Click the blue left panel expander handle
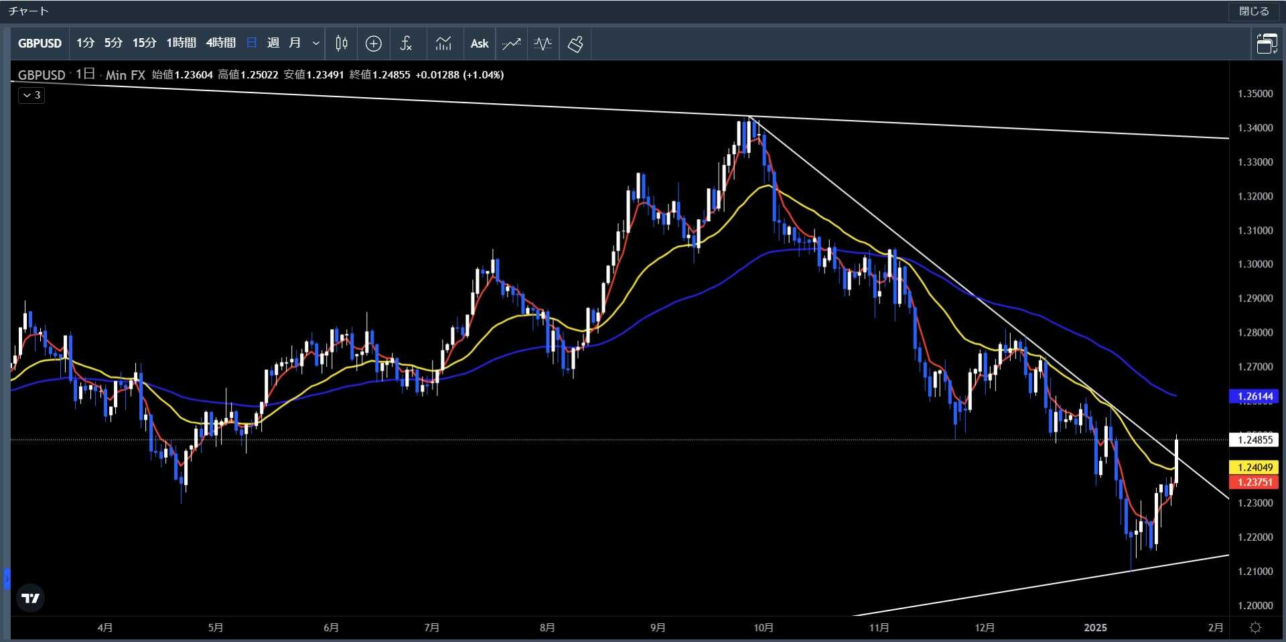 (7, 578)
